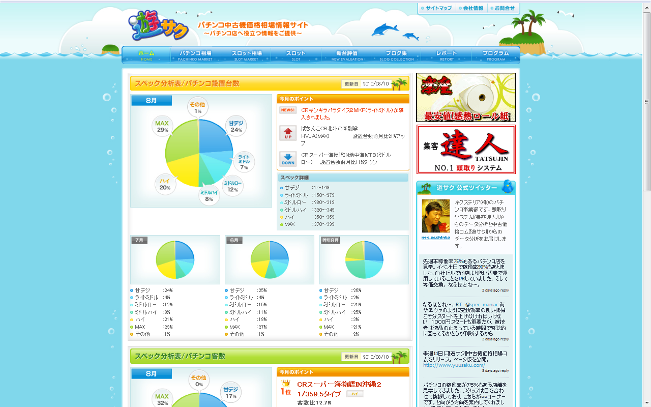
Task: Open the プログラム PROGRAM menu tab
Action: tap(495, 55)
